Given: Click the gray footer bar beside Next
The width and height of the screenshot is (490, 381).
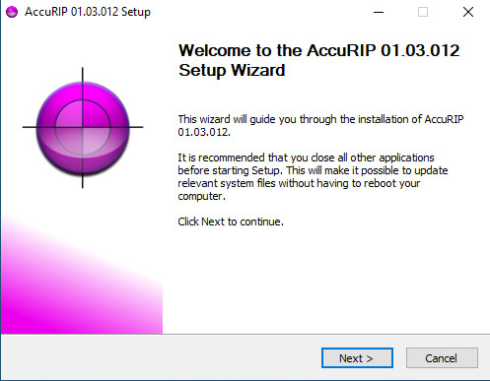Looking at the screenshot, I should [x=161, y=357].
